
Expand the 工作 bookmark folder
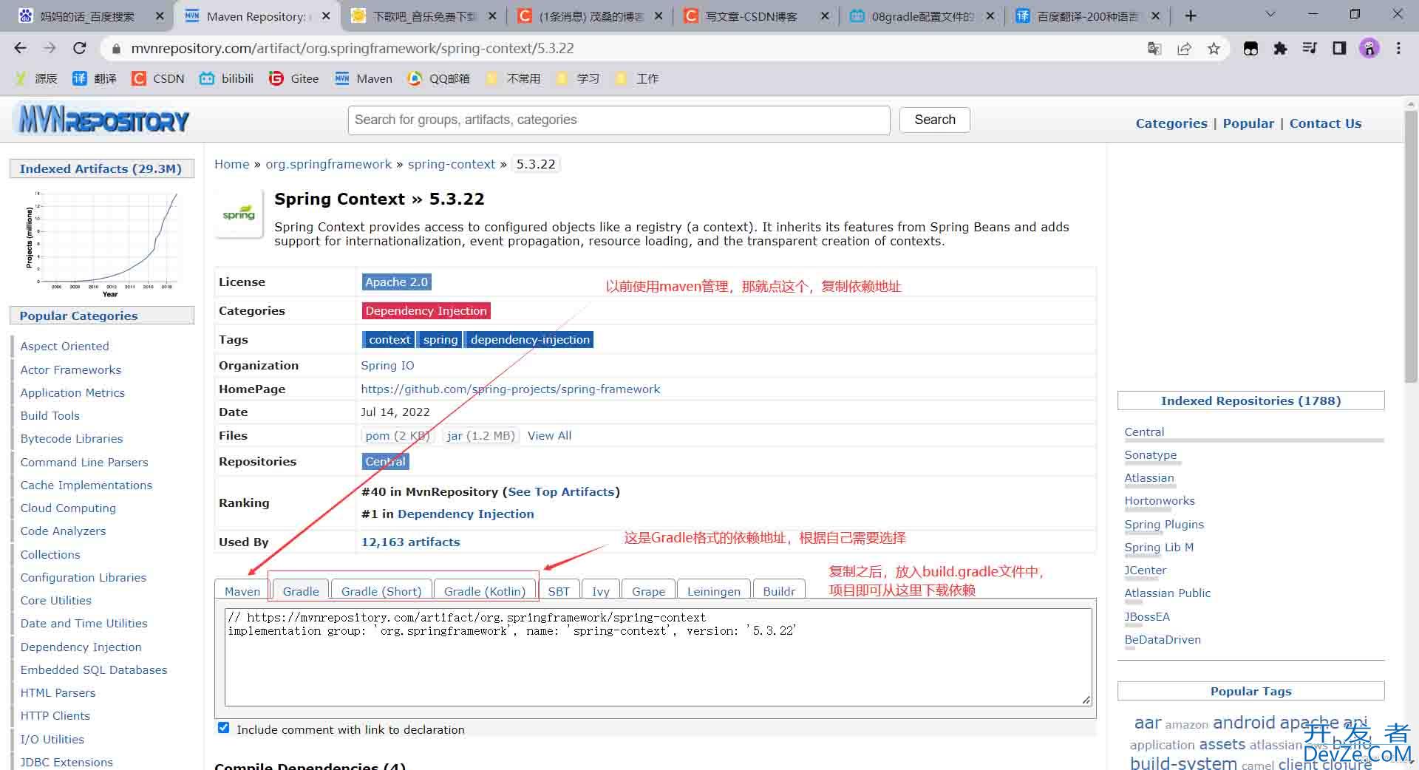tap(637, 78)
